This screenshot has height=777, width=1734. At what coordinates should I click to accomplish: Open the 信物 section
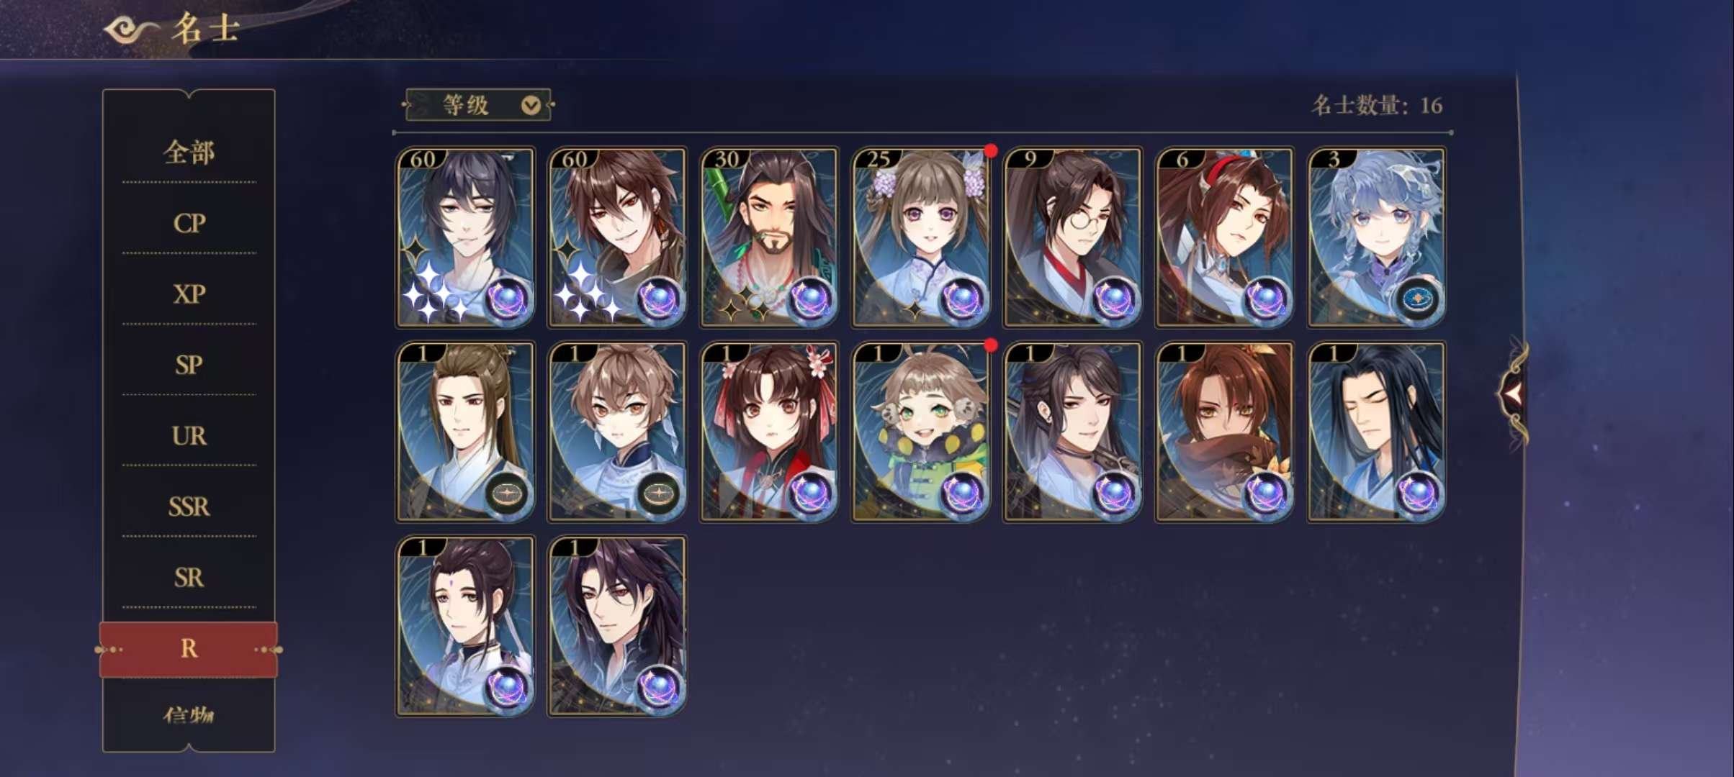(x=189, y=715)
